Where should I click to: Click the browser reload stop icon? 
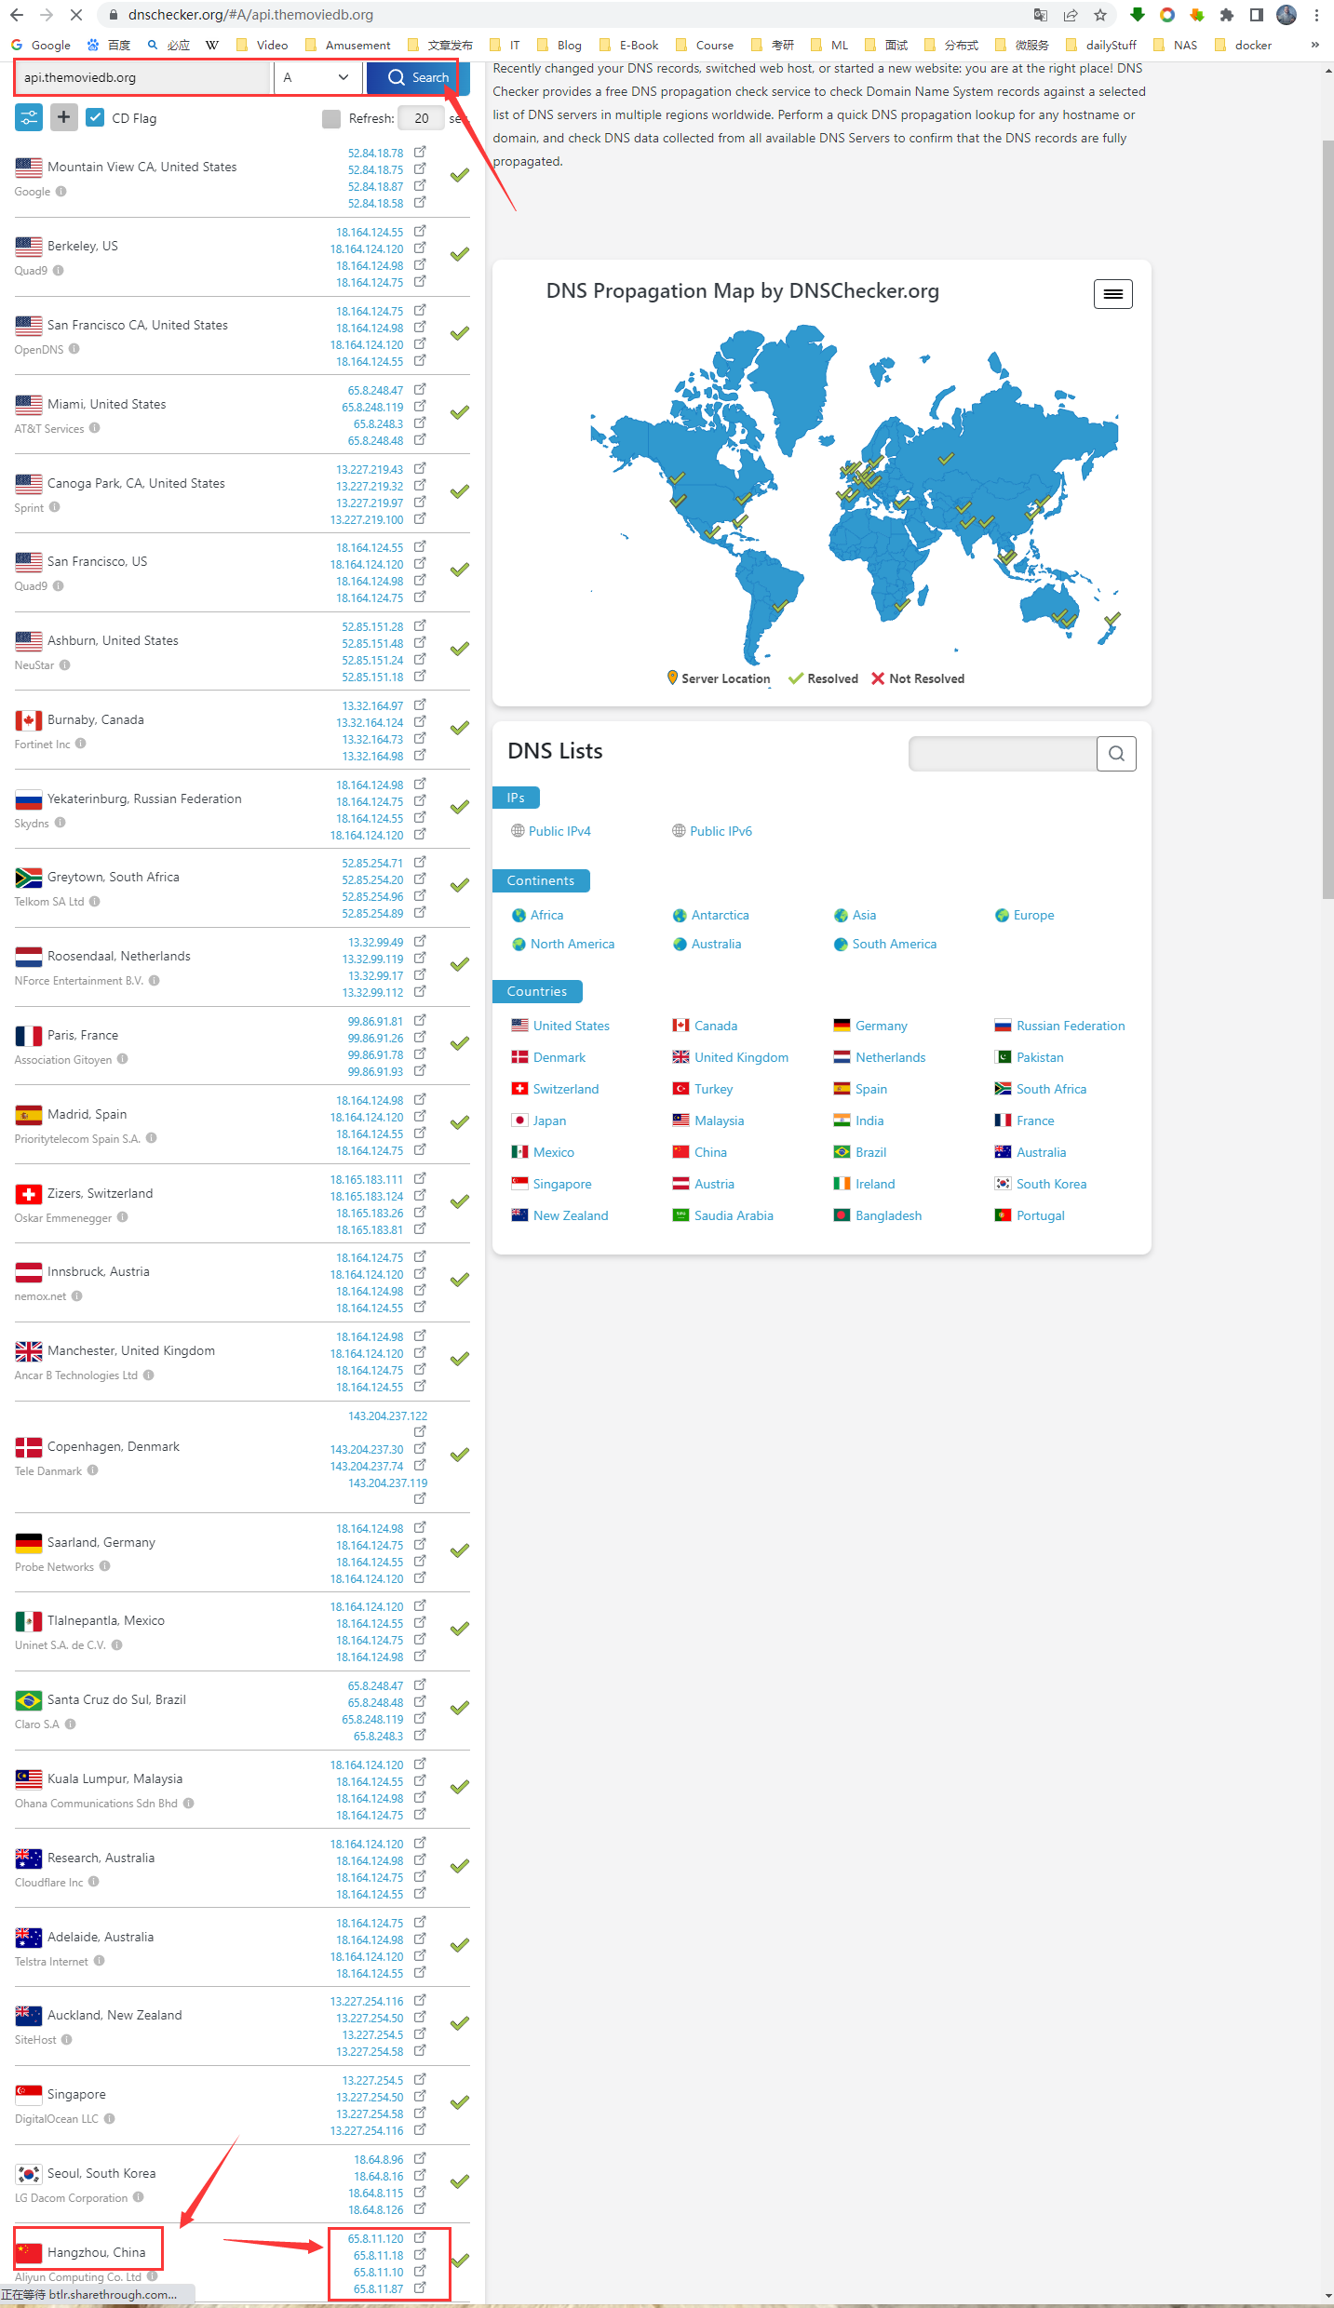76,15
